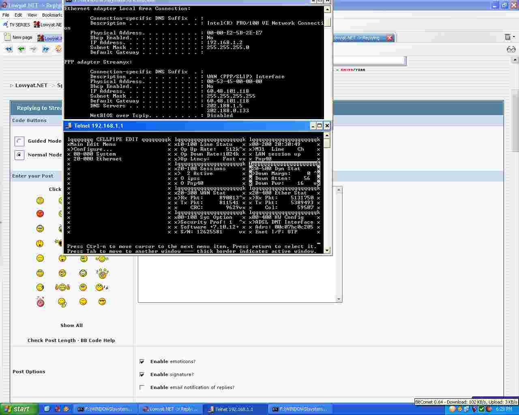Image resolution: width=519 pixels, height=415 pixels.
Task: Click the green Back arrow in browser toolbar
Action: pos(21,49)
